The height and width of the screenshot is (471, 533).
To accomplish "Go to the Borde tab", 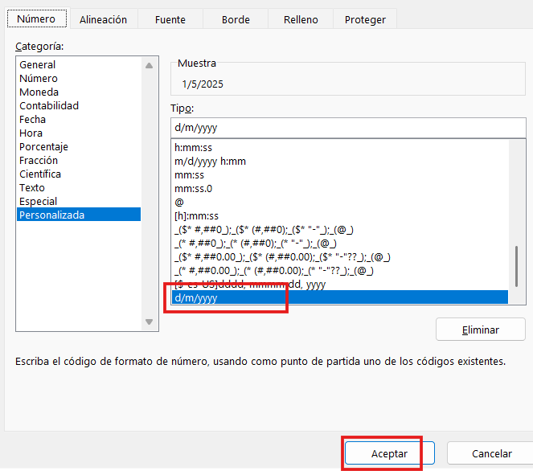I will point(235,19).
